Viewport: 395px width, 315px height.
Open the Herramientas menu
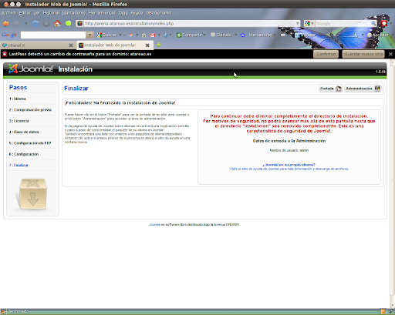pyautogui.click(x=102, y=13)
